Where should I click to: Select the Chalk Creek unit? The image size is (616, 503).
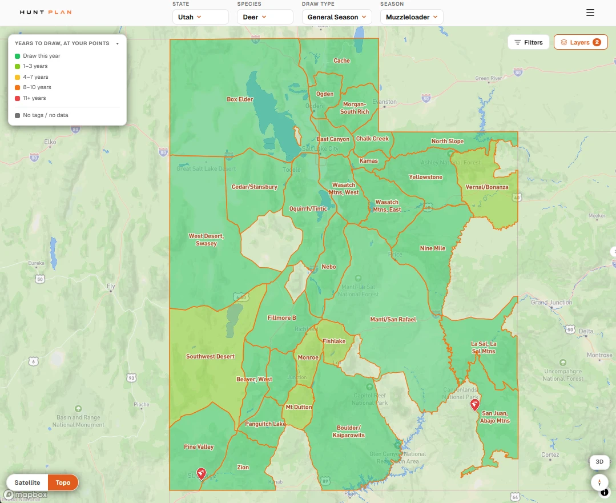372,139
